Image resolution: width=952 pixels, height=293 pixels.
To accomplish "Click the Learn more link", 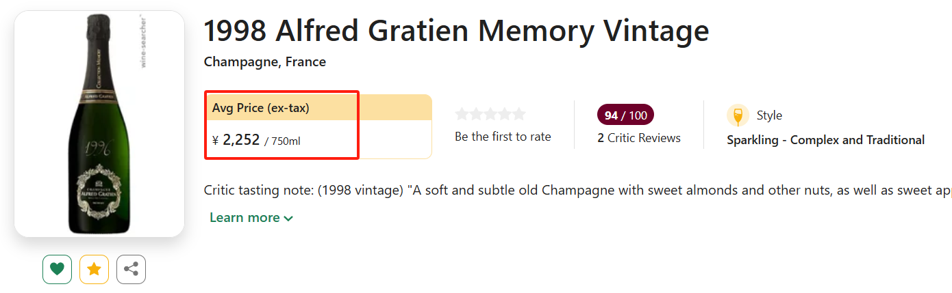I will tap(245, 218).
